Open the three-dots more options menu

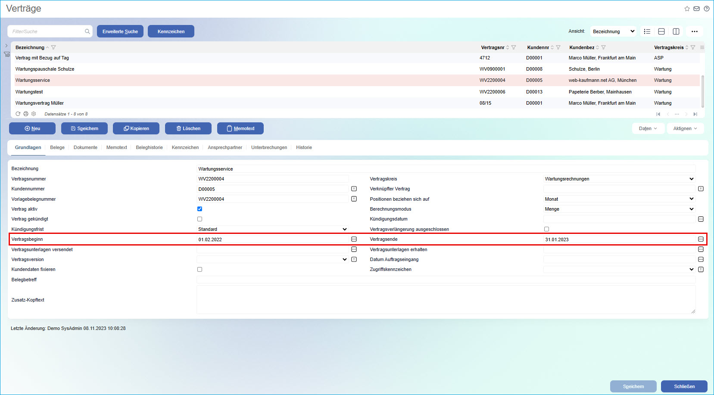[695, 31]
